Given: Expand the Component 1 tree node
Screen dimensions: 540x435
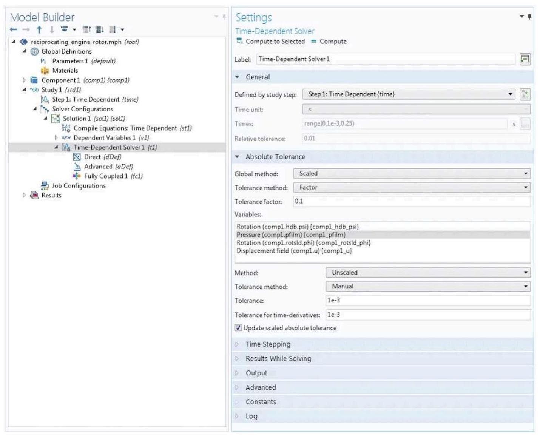Looking at the screenshot, I should pyautogui.click(x=24, y=80).
